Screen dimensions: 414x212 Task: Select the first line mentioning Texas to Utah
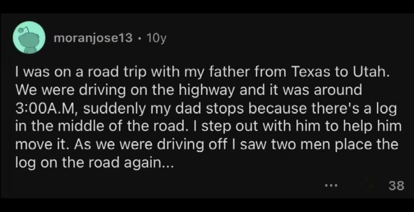click(x=202, y=73)
